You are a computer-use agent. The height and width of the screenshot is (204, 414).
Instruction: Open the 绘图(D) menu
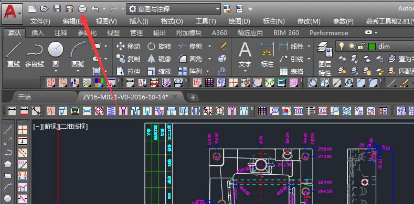239,21
